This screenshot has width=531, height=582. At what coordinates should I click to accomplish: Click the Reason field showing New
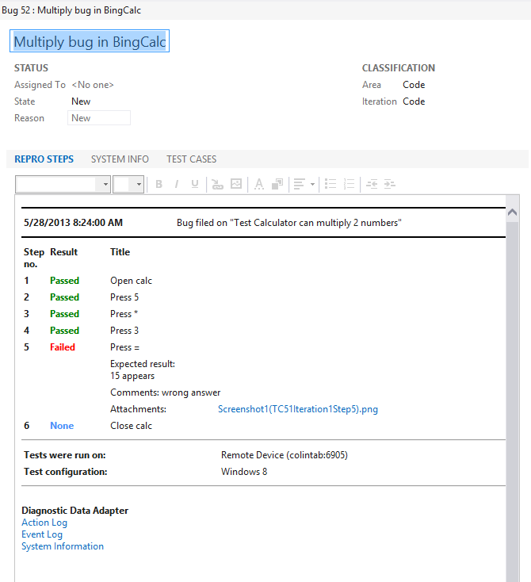pos(99,118)
